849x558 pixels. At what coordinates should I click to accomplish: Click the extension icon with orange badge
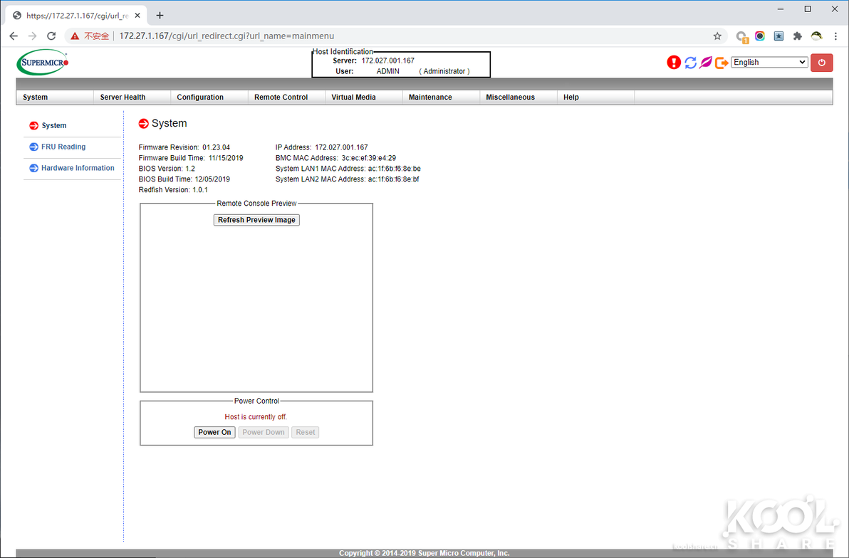tap(741, 37)
